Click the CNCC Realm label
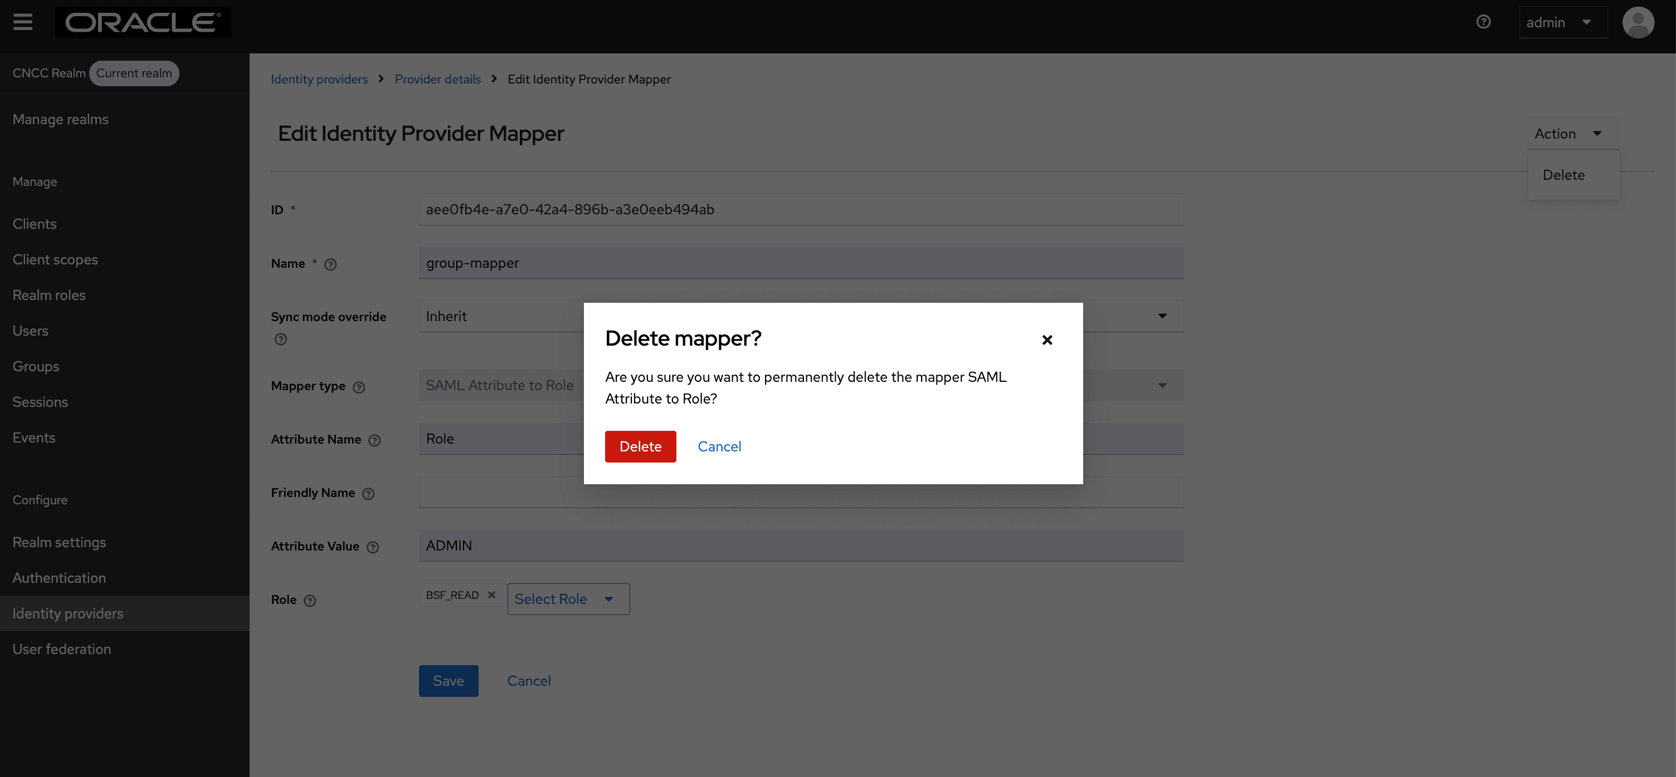The height and width of the screenshot is (777, 1676). point(49,73)
